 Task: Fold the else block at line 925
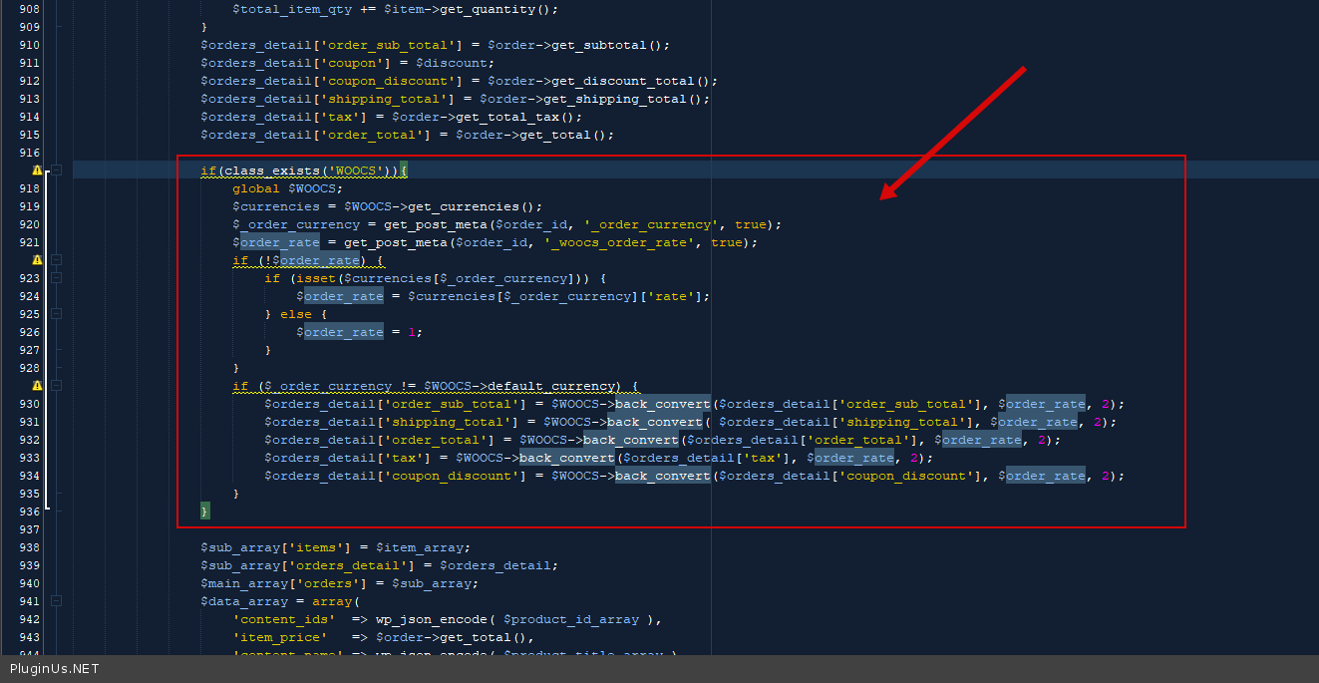(57, 314)
